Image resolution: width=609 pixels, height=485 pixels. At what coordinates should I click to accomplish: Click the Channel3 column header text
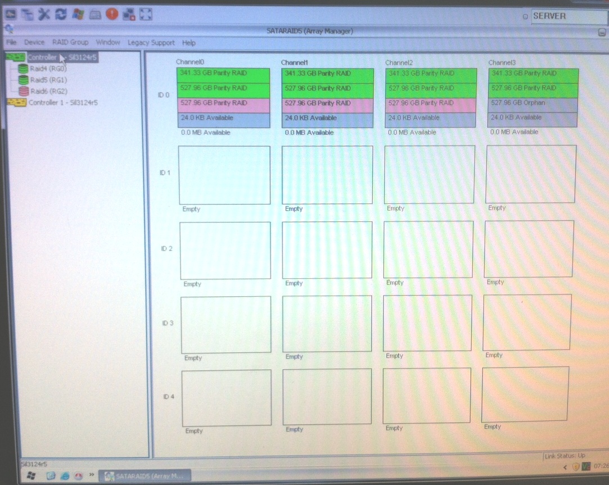502,62
